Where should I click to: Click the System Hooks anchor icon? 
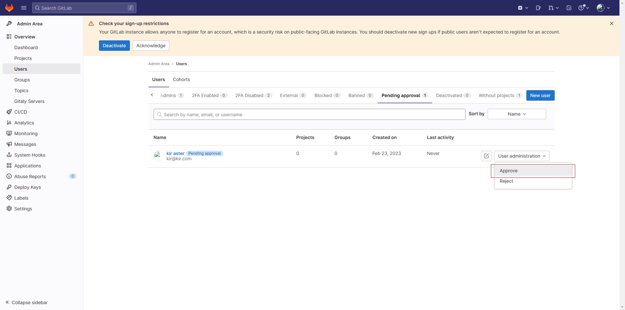9,155
